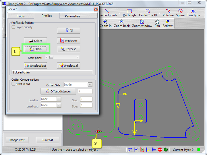Enable the Start in mid checkbox
This screenshot has height=155, width=207.
point(13,84)
